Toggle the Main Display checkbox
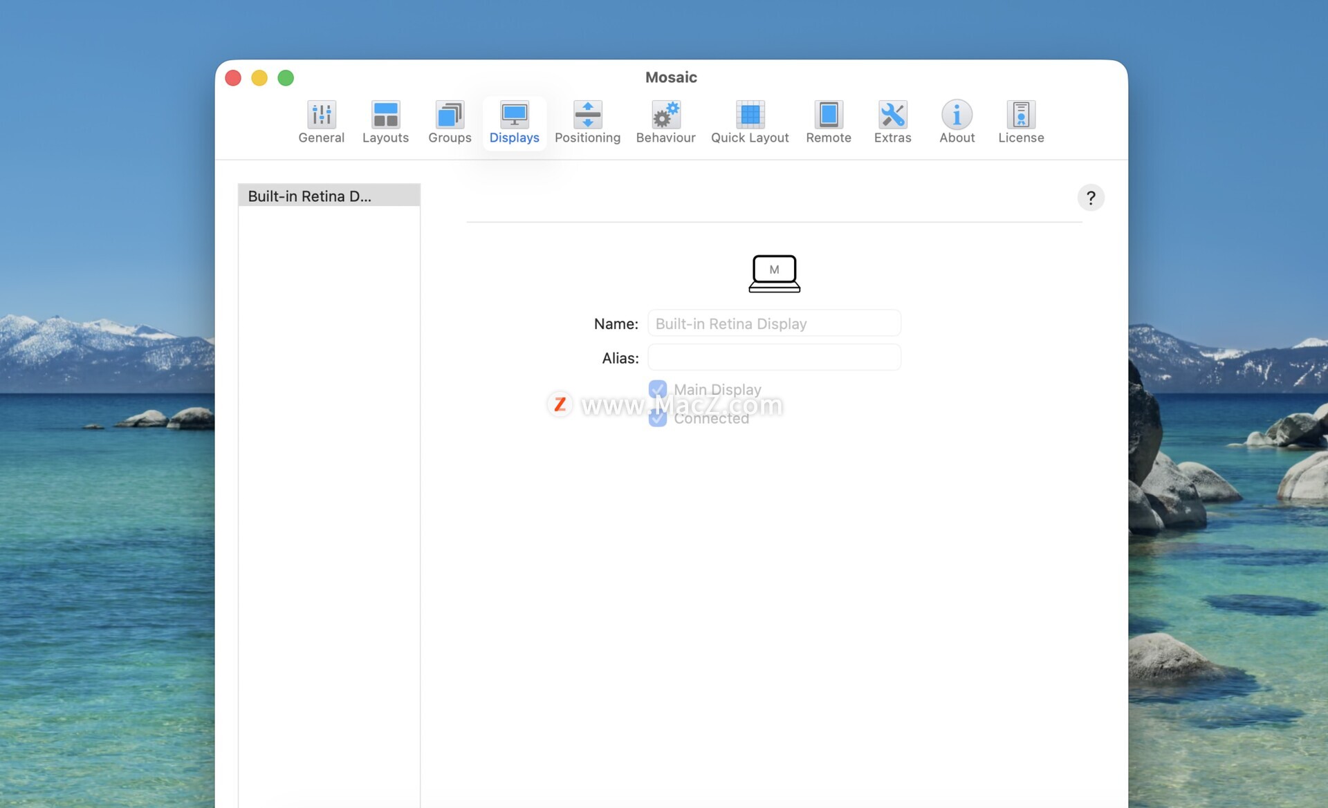Image resolution: width=1328 pixels, height=808 pixels. pyautogui.click(x=658, y=389)
